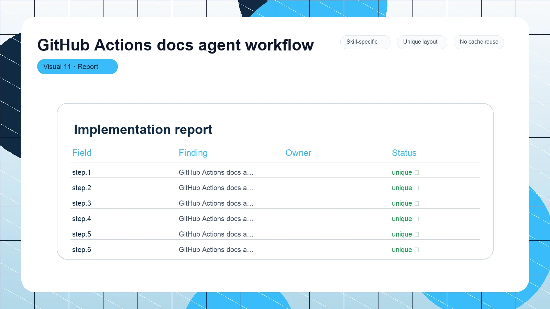Click the unique status in step.5 row
The image size is (550, 309).
pos(402,234)
